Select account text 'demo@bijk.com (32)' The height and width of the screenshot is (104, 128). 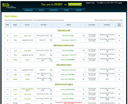point(103,3)
